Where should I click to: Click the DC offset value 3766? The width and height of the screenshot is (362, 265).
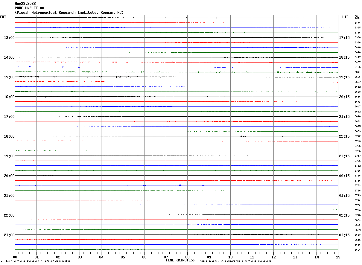point(358,176)
